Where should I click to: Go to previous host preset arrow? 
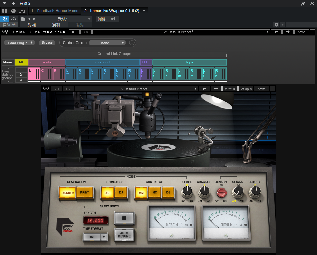29,19
